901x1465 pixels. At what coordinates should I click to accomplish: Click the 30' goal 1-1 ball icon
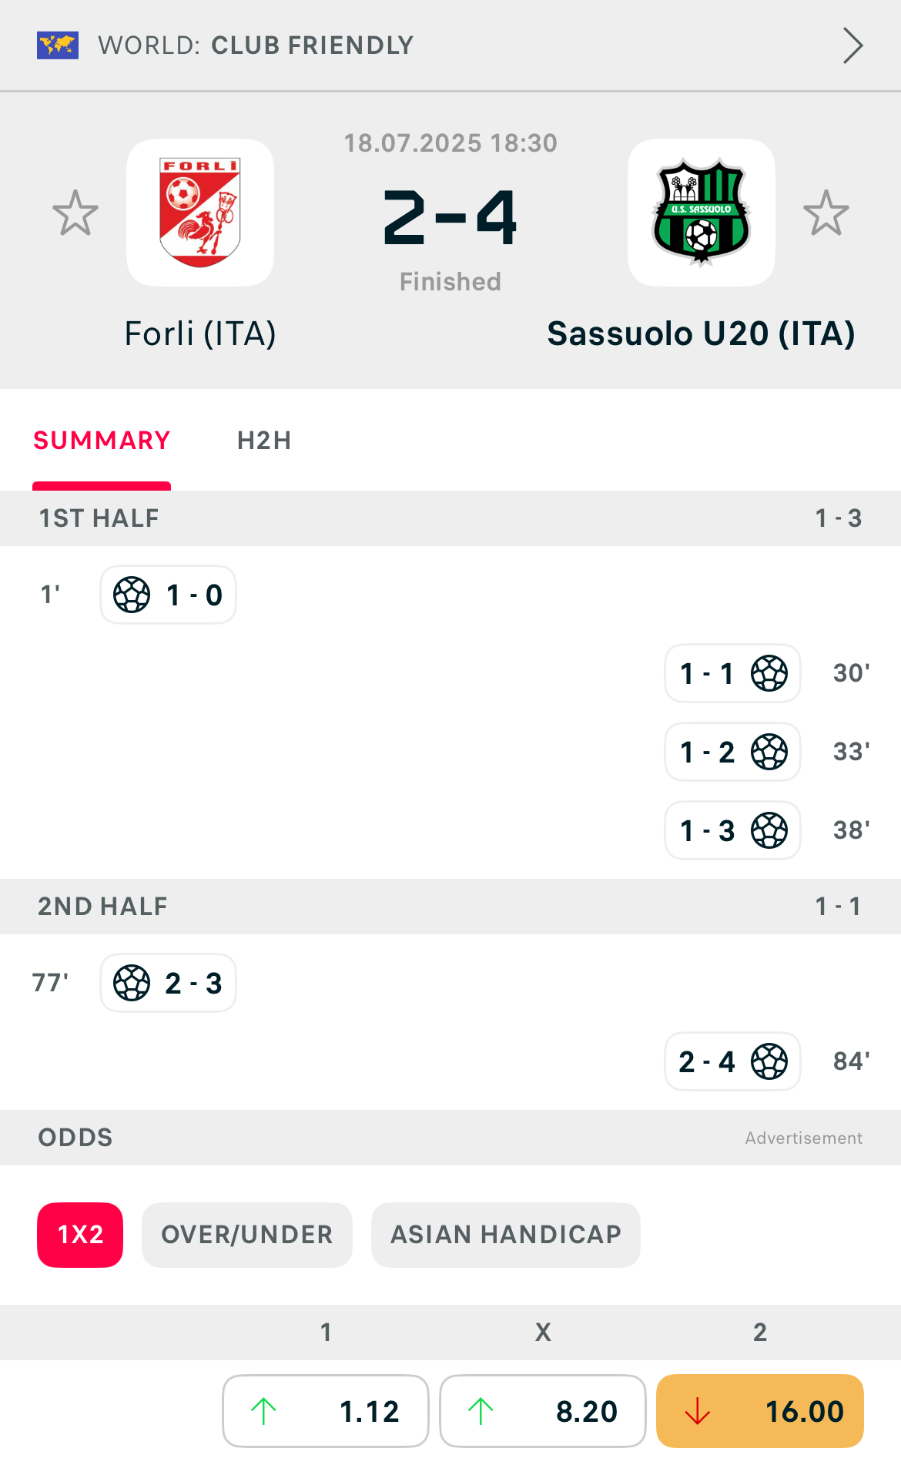[x=769, y=673]
